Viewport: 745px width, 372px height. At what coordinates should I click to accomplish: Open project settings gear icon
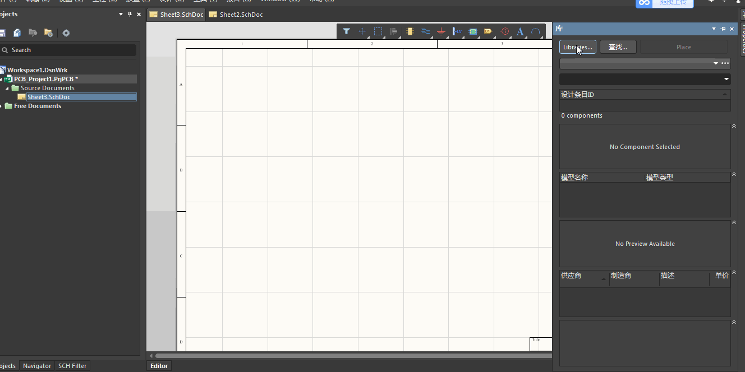[66, 33]
